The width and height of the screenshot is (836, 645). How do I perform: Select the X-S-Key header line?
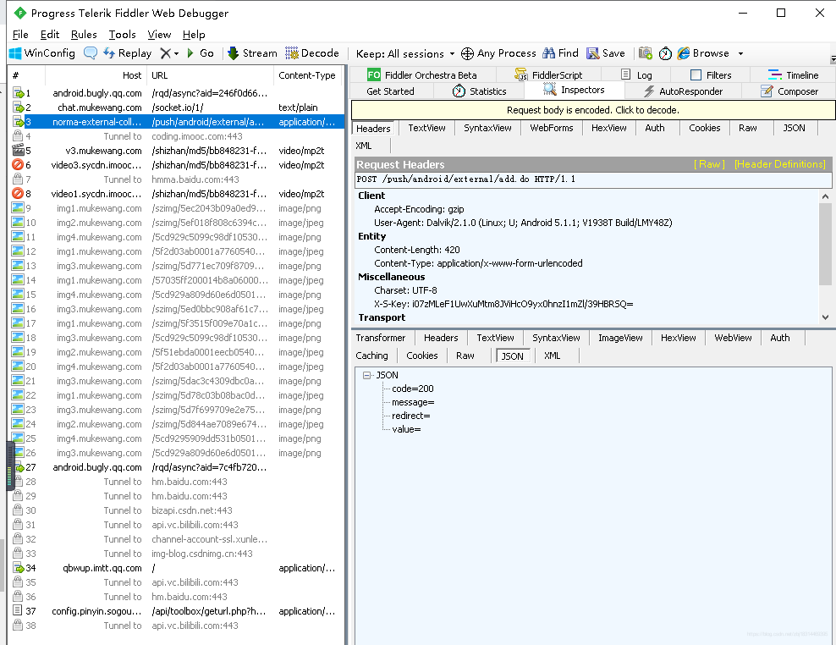tap(503, 304)
